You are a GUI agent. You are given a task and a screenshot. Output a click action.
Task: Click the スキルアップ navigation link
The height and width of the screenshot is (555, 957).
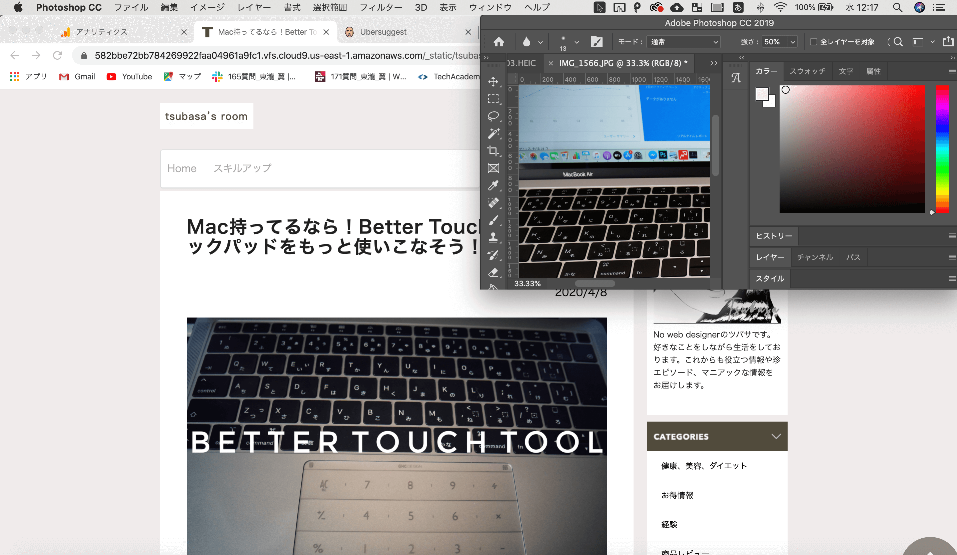242,168
